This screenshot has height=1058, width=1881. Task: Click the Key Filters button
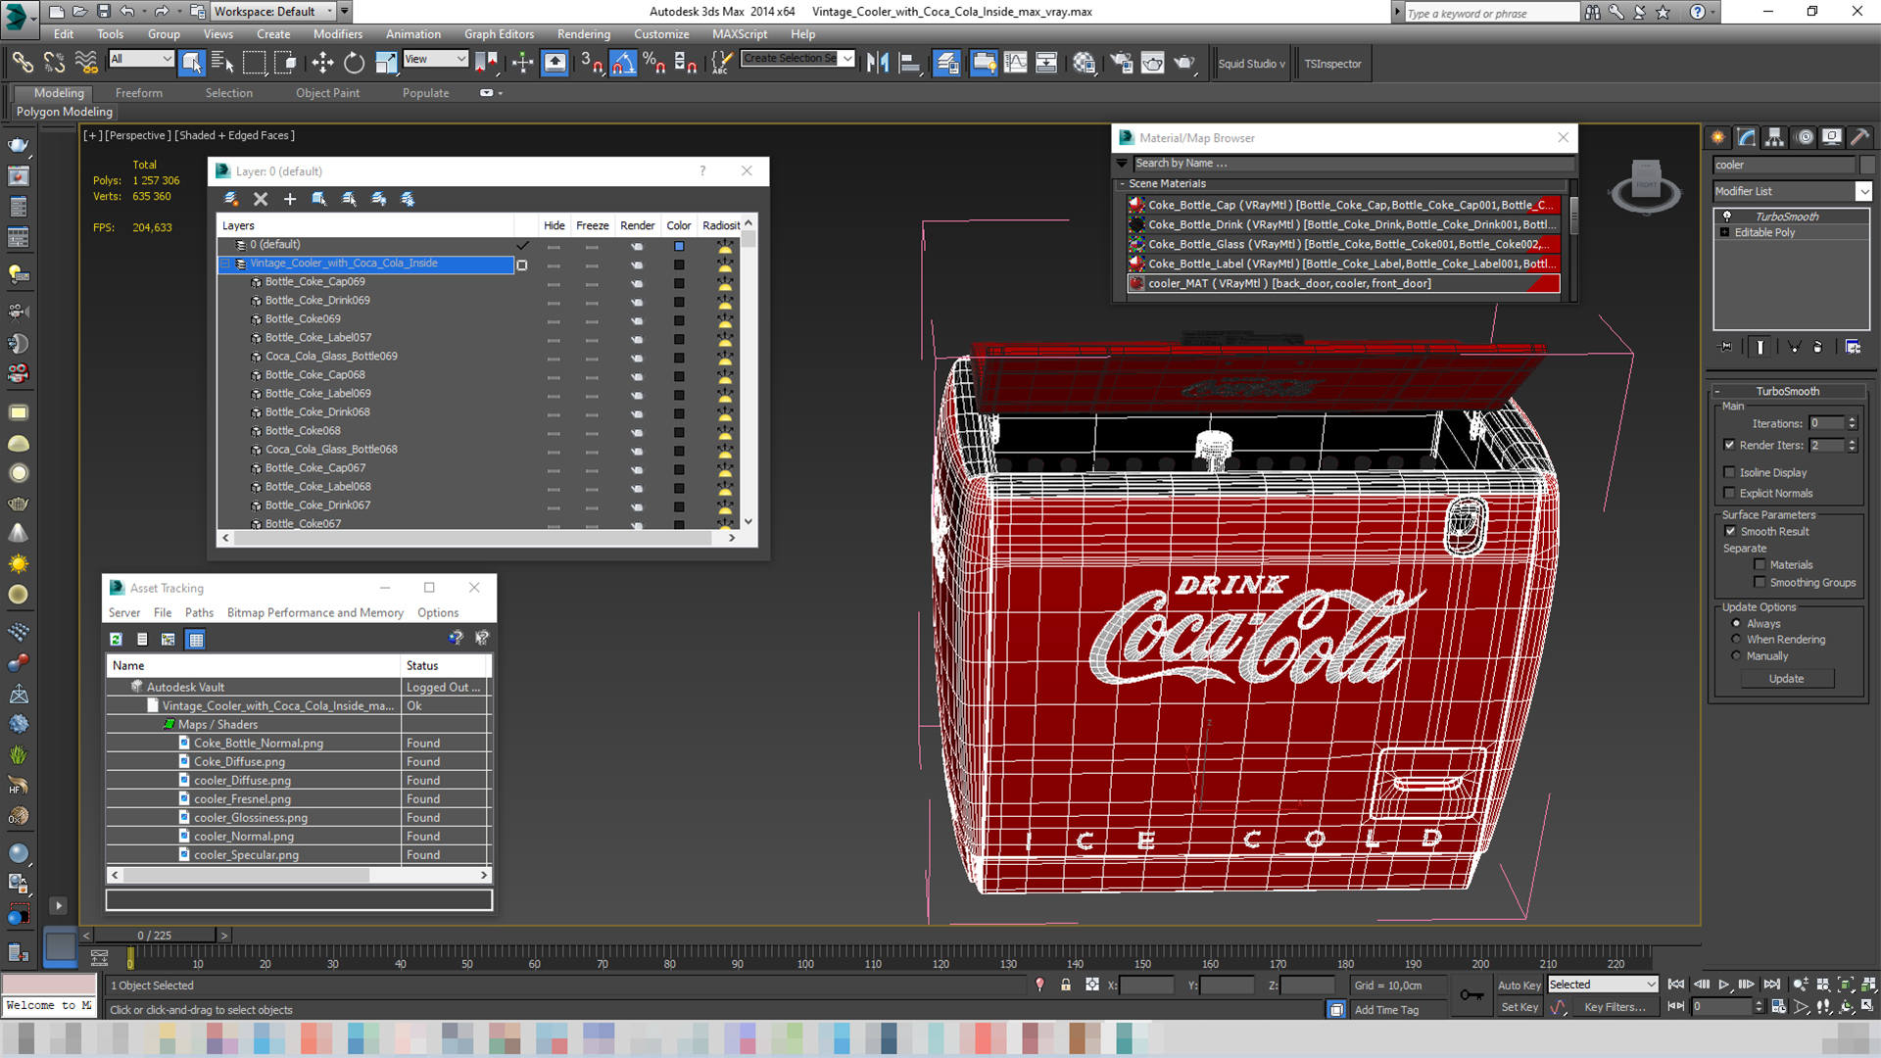pos(1615,1007)
